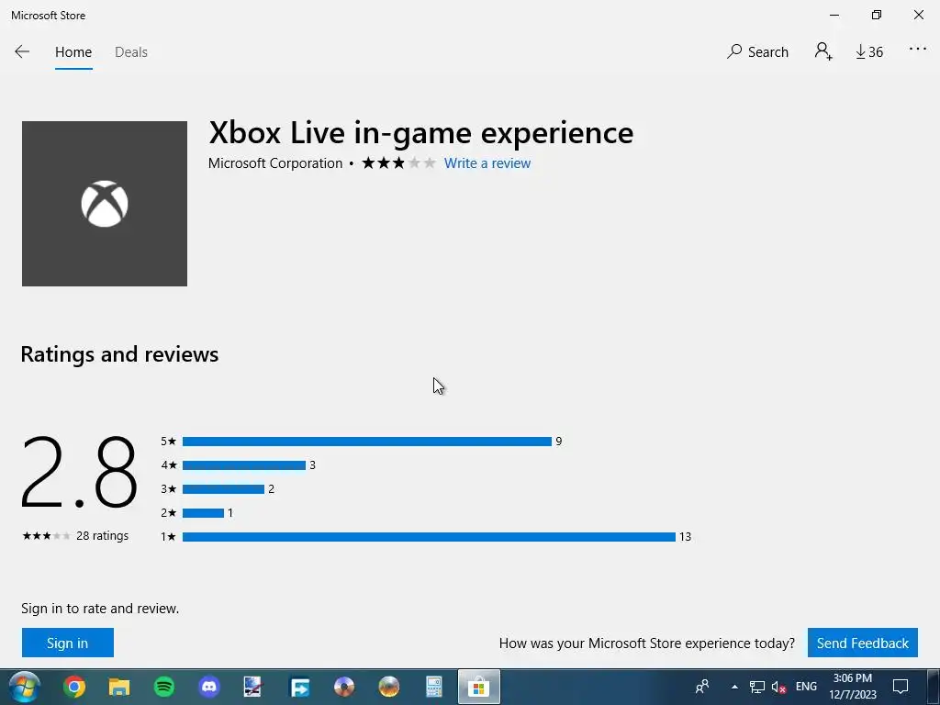Screen dimensions: 940x705
Task: Click the 13 count beside the 1-star bar
Action: click(x=685, y=537)
